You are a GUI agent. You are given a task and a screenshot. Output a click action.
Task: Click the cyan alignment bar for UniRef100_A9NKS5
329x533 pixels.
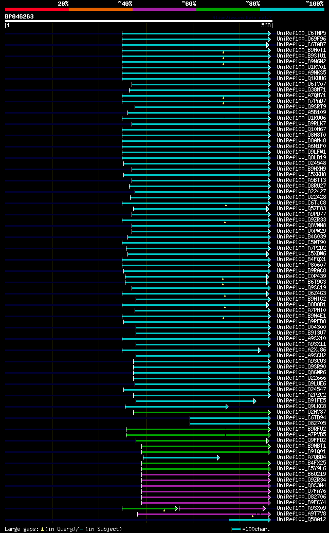196,73
